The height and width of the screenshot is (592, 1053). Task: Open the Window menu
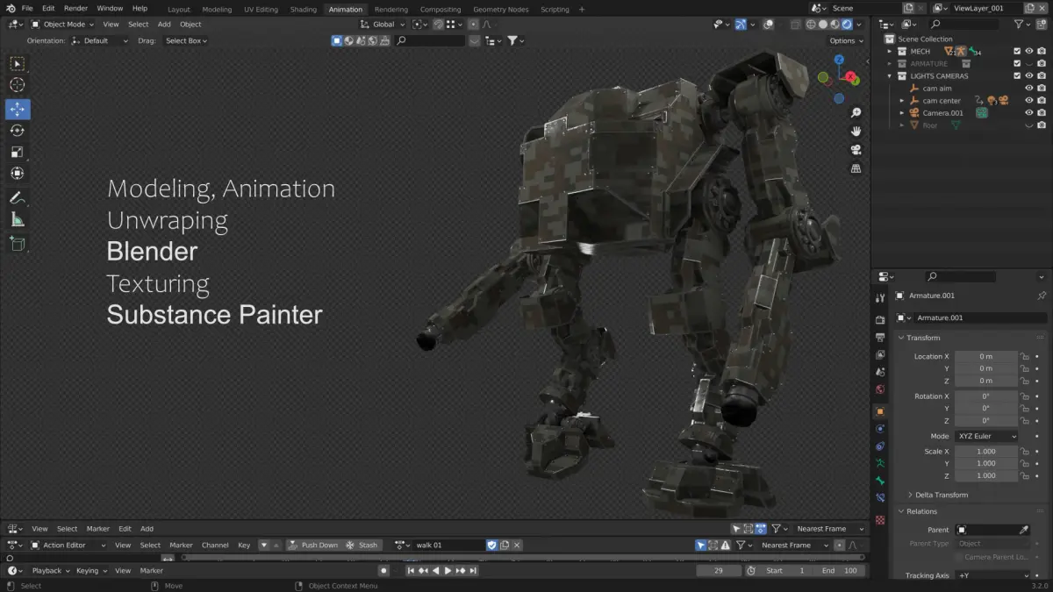click(110, 8)
